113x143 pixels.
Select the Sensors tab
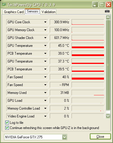tap(32, 11)
